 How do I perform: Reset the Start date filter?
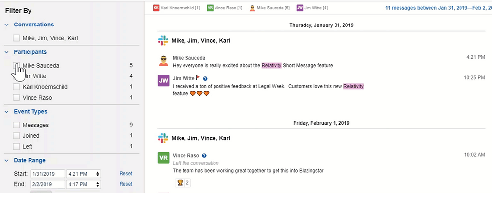125,173
